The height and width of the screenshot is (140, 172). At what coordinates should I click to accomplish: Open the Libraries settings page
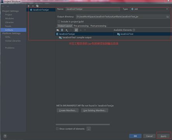[x=9, y=22]
